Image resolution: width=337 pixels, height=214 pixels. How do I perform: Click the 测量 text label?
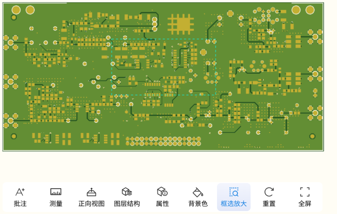(56, 204)
